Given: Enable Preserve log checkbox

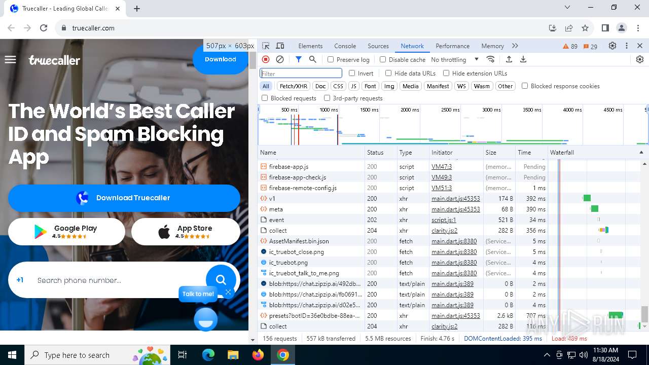Looking at the screenshot, I should pyautogui.click(x=331, y=59).
